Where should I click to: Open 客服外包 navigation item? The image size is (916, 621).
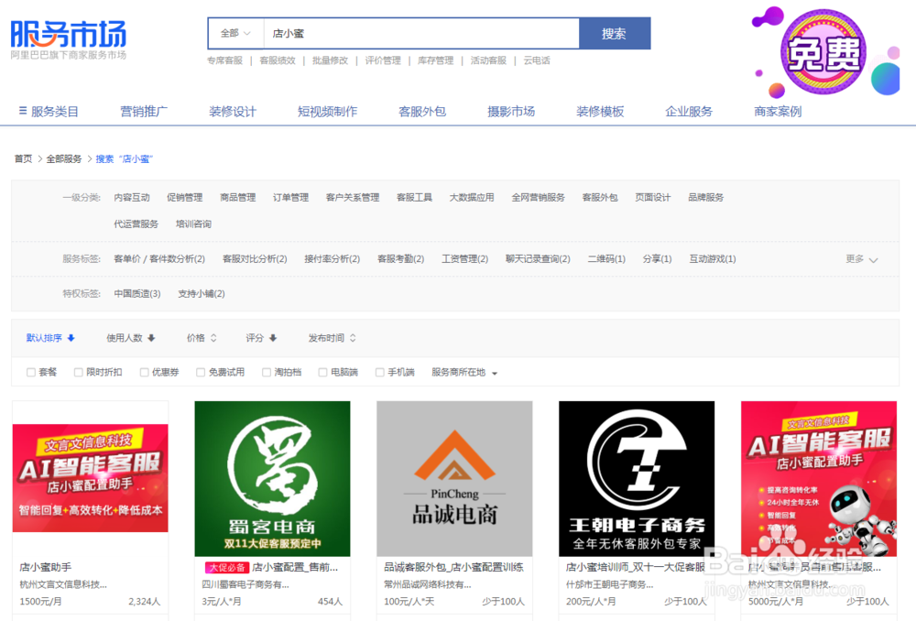point(421,111)
